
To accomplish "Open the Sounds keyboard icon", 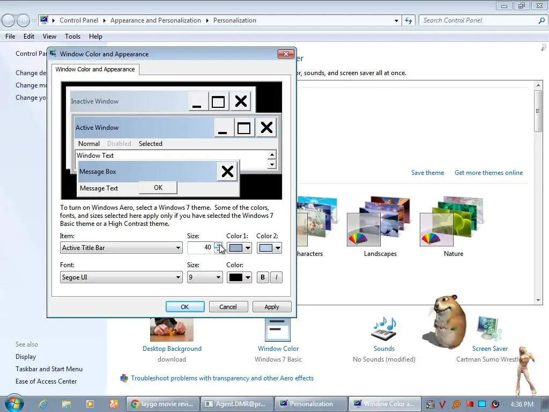I will [x=384, y=329].
